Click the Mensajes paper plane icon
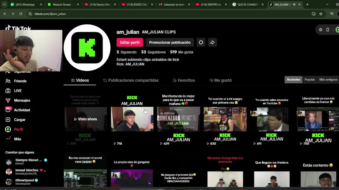 [x=8, y=100]
